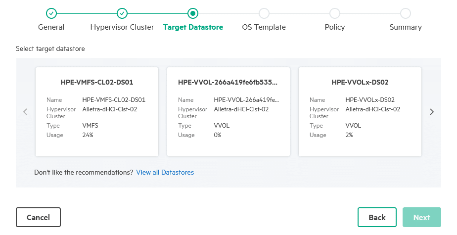This screenshot has width=457, height=235.
Task: Go to the Hypervisor Cluster step label
Action: 122,27
